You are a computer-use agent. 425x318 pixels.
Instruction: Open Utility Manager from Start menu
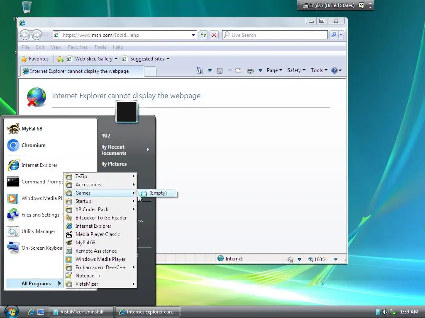35,231
